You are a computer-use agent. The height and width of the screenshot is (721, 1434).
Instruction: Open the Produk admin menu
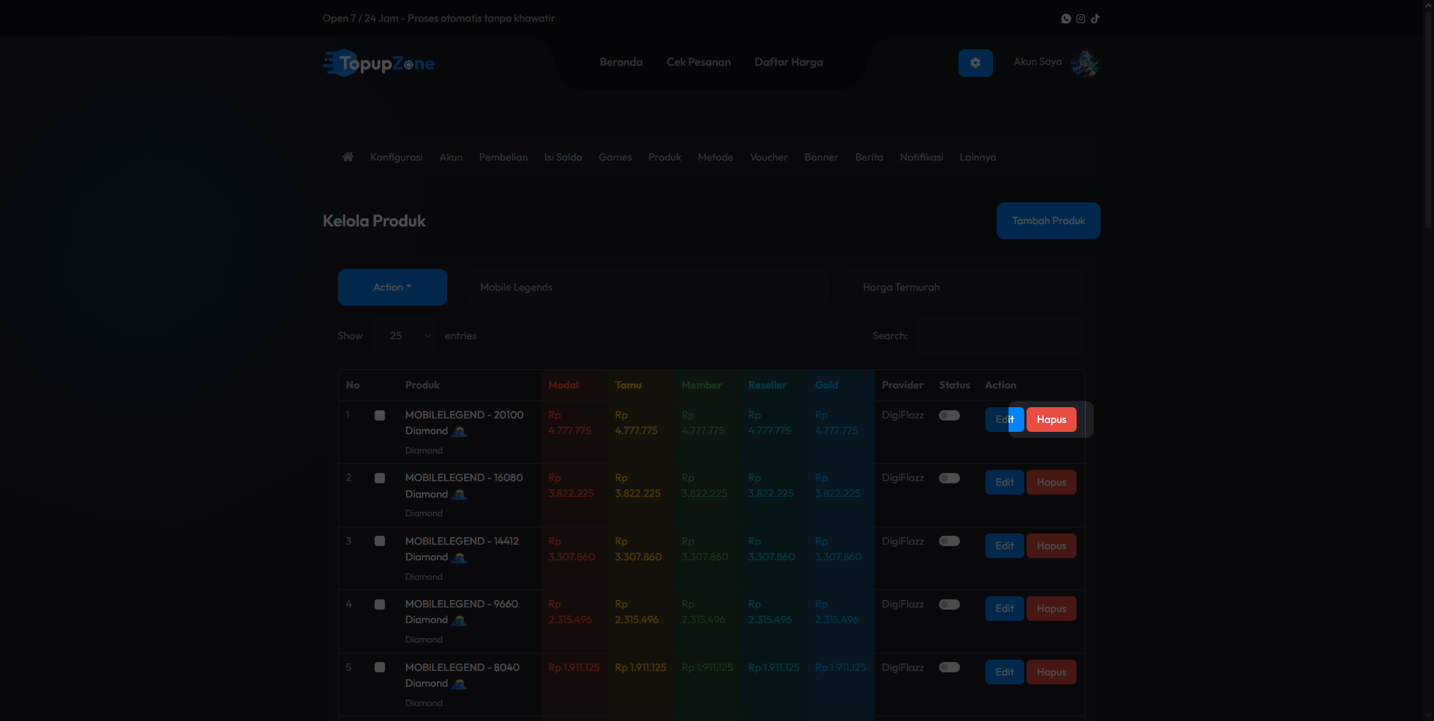click(665, 157)
